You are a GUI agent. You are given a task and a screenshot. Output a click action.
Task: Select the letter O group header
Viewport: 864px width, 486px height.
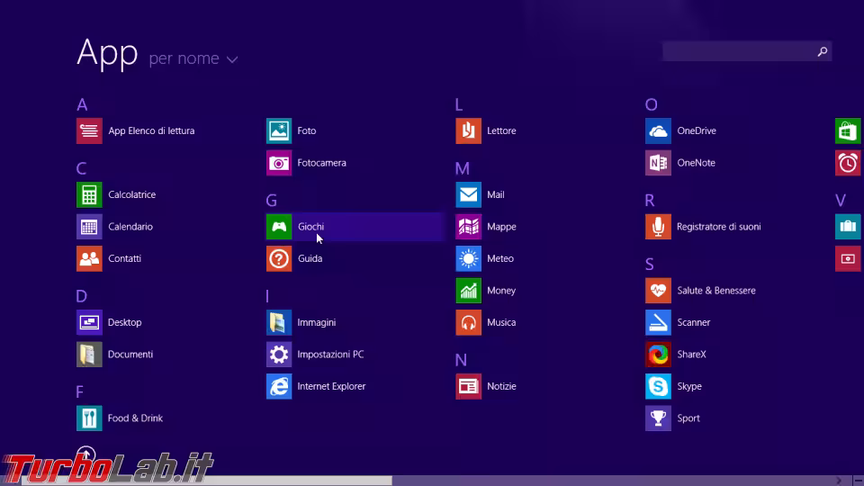(x=652, y=104)
